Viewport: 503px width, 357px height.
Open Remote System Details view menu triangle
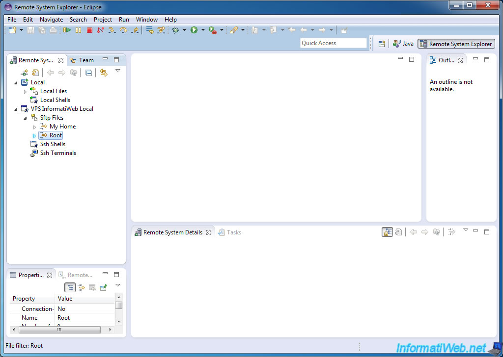pyautogui.click(x=466, y=230)
